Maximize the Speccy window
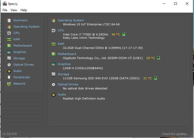The height and width of the screenshot is (138, 194). coord(175,4)
